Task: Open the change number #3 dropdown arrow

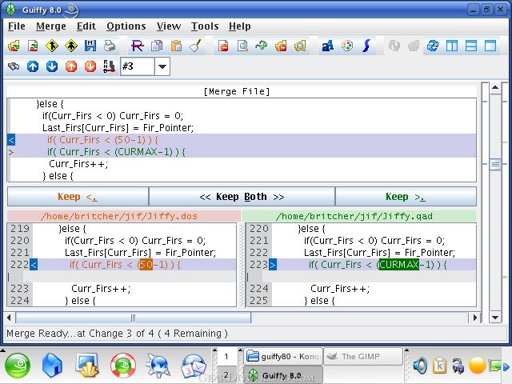Action: (162, 66)
